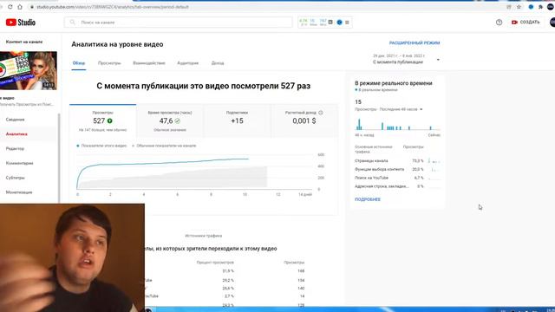Click the realtime views count 15
The image size is (555, 312).
click(358, 102)
